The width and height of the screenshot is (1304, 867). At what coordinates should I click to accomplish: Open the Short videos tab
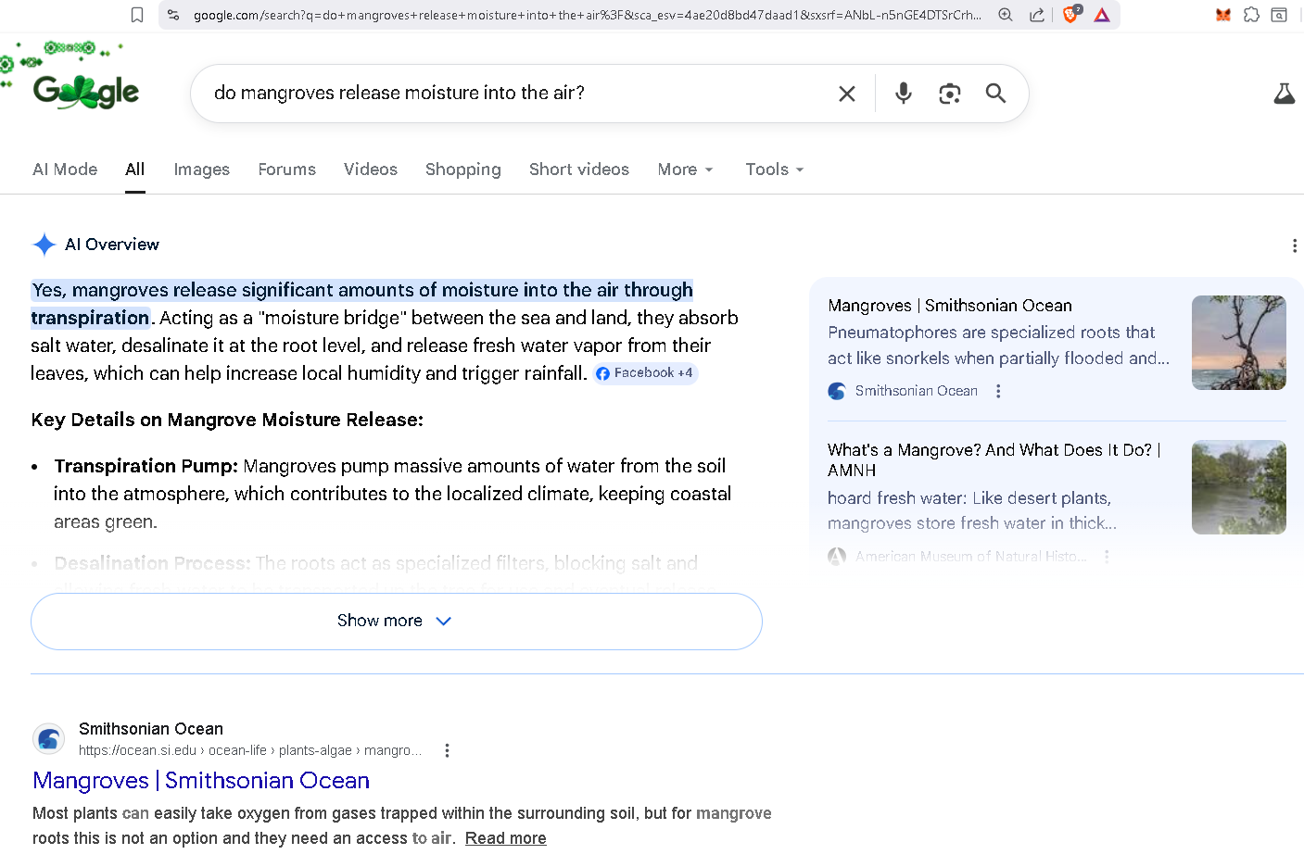[578, 170]
